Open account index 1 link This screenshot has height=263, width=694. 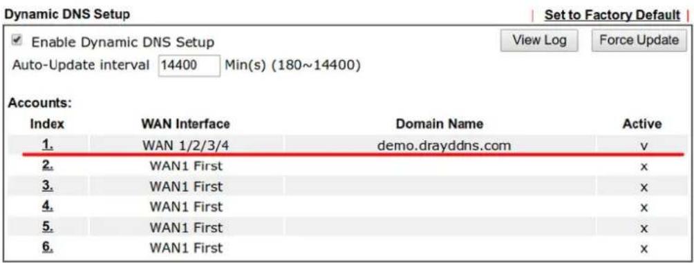[48, 144]
